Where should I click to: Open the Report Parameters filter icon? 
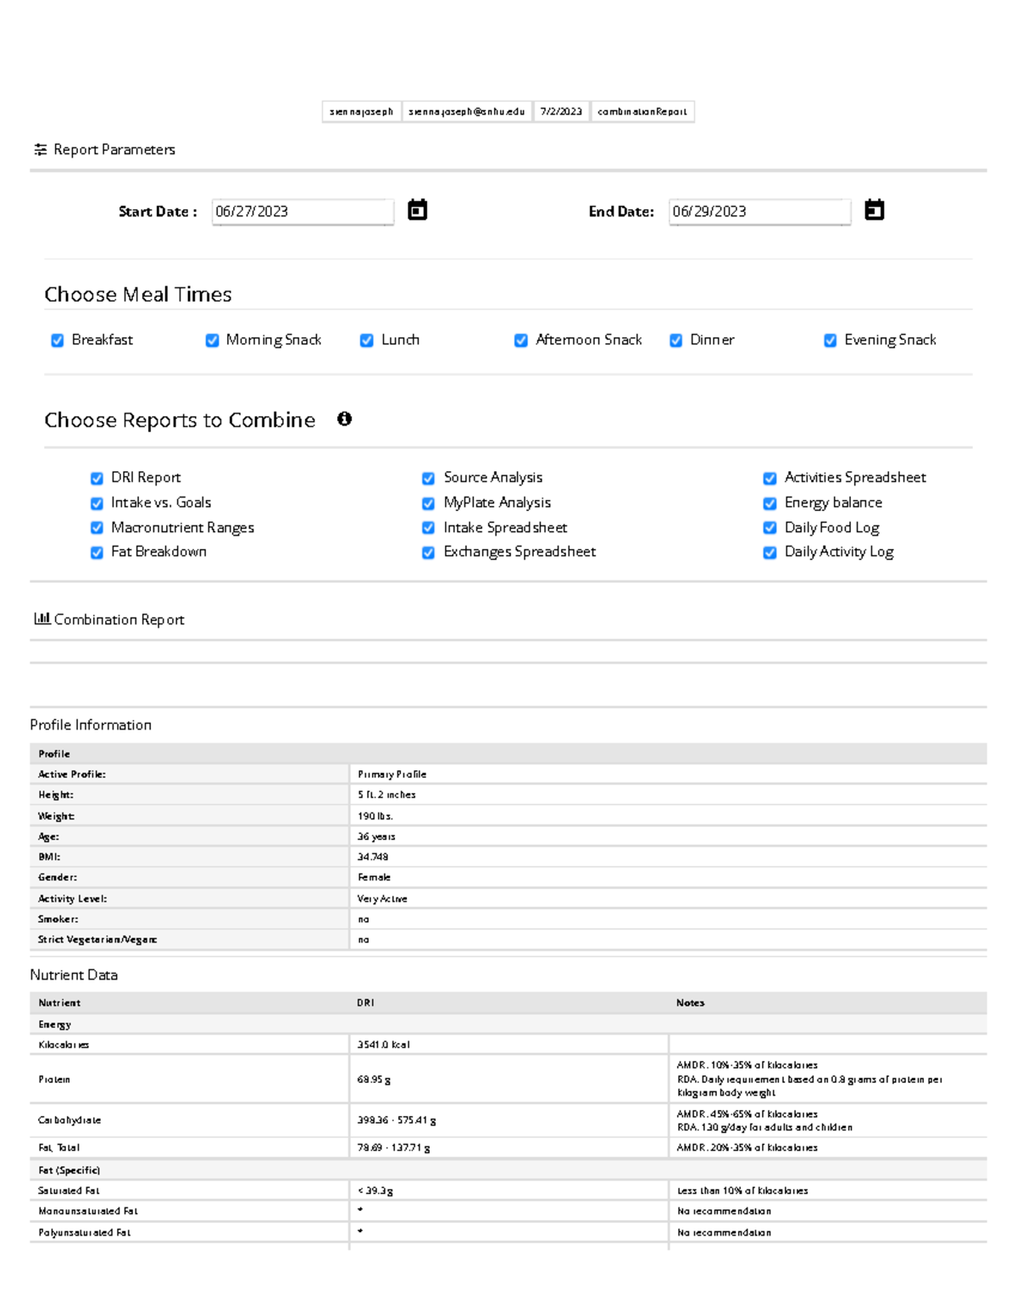click(41, 148)
